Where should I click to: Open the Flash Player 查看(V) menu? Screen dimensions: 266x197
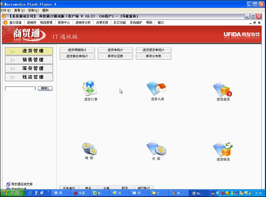point(20,10)
